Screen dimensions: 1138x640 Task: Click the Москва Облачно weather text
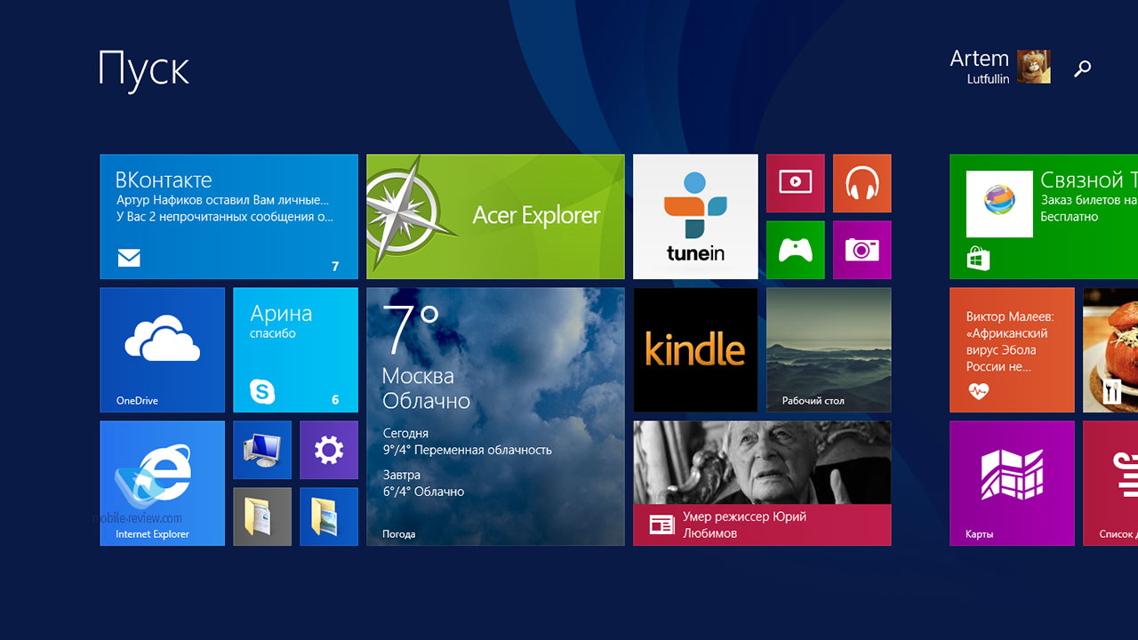click(x=426, y=388)
